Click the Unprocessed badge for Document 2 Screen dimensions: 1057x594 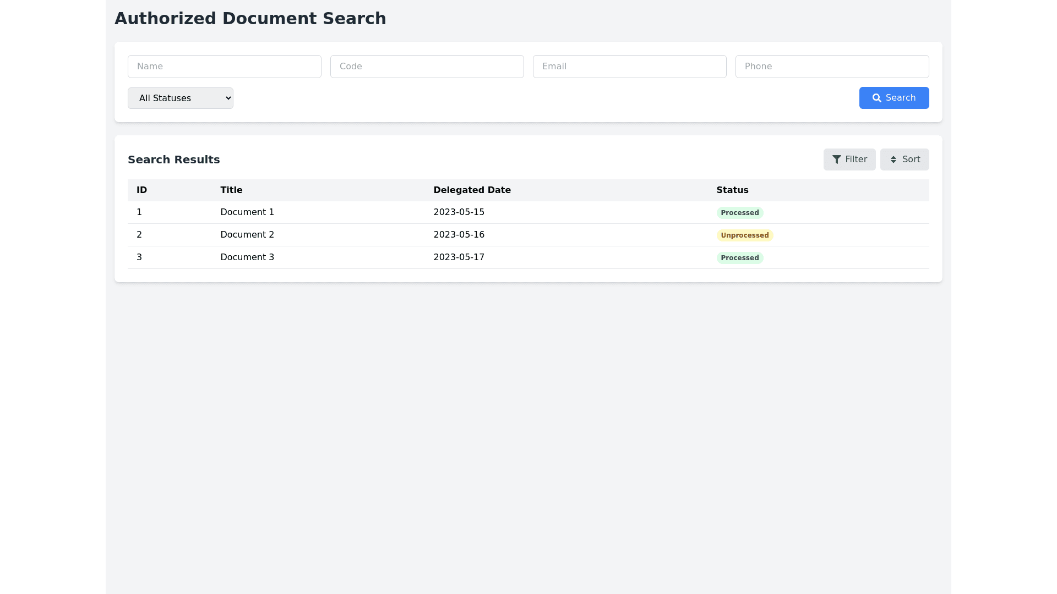pyautogui.click(x=745, y=235)
